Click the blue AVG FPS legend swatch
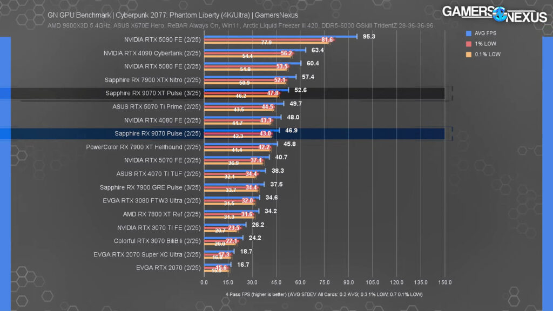 [x=468, y=33]
